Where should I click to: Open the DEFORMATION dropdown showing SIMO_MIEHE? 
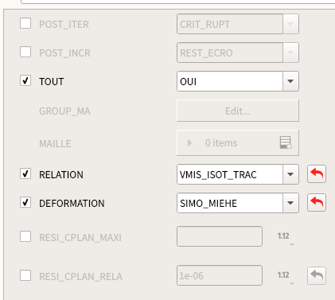click(238, 203)
